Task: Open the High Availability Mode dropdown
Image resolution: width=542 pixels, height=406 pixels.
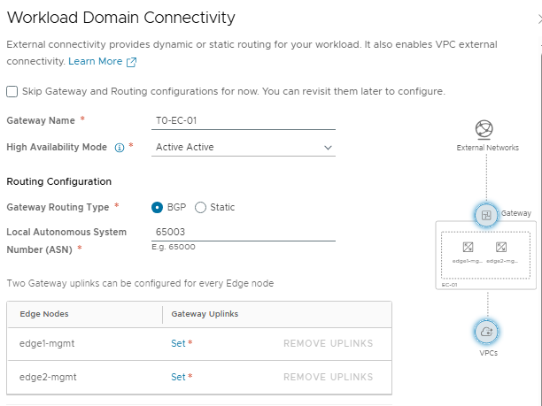Action: pos(244,147)
